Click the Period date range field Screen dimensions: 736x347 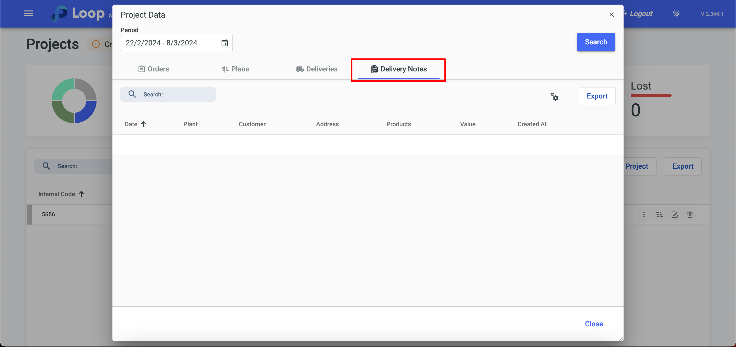(170, 43)
